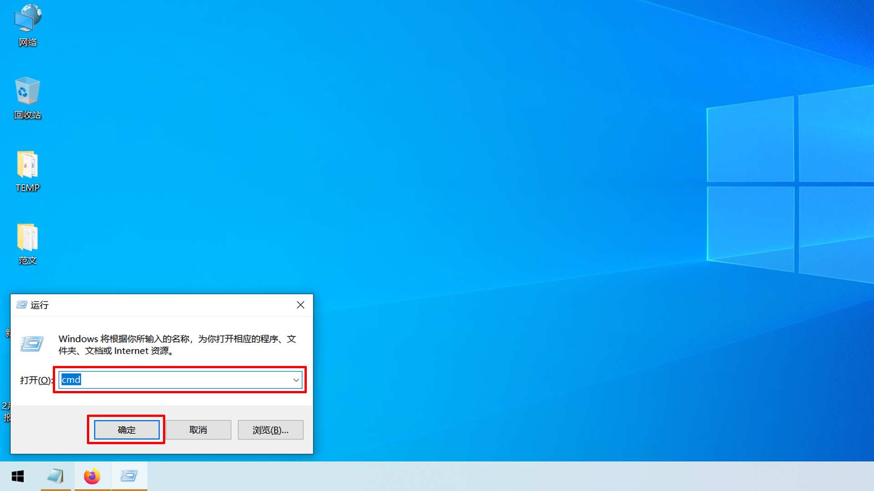
Task: Select the TEMP folder on desktop
Action: click(27, 170)
